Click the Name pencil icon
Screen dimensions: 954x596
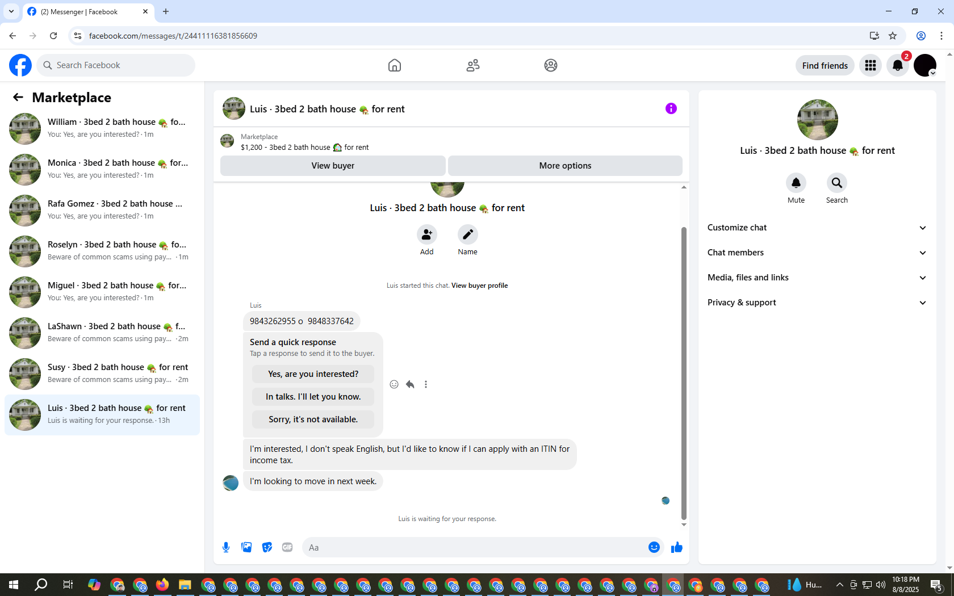tap(468, 234)
